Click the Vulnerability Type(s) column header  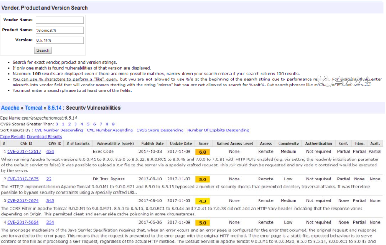pyautogui.click(x=115, y=144)
